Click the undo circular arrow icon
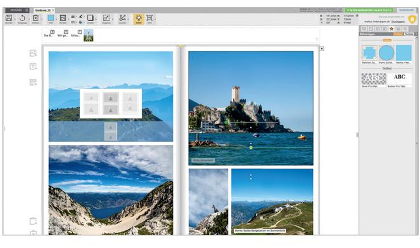 (x=22, y=18)
